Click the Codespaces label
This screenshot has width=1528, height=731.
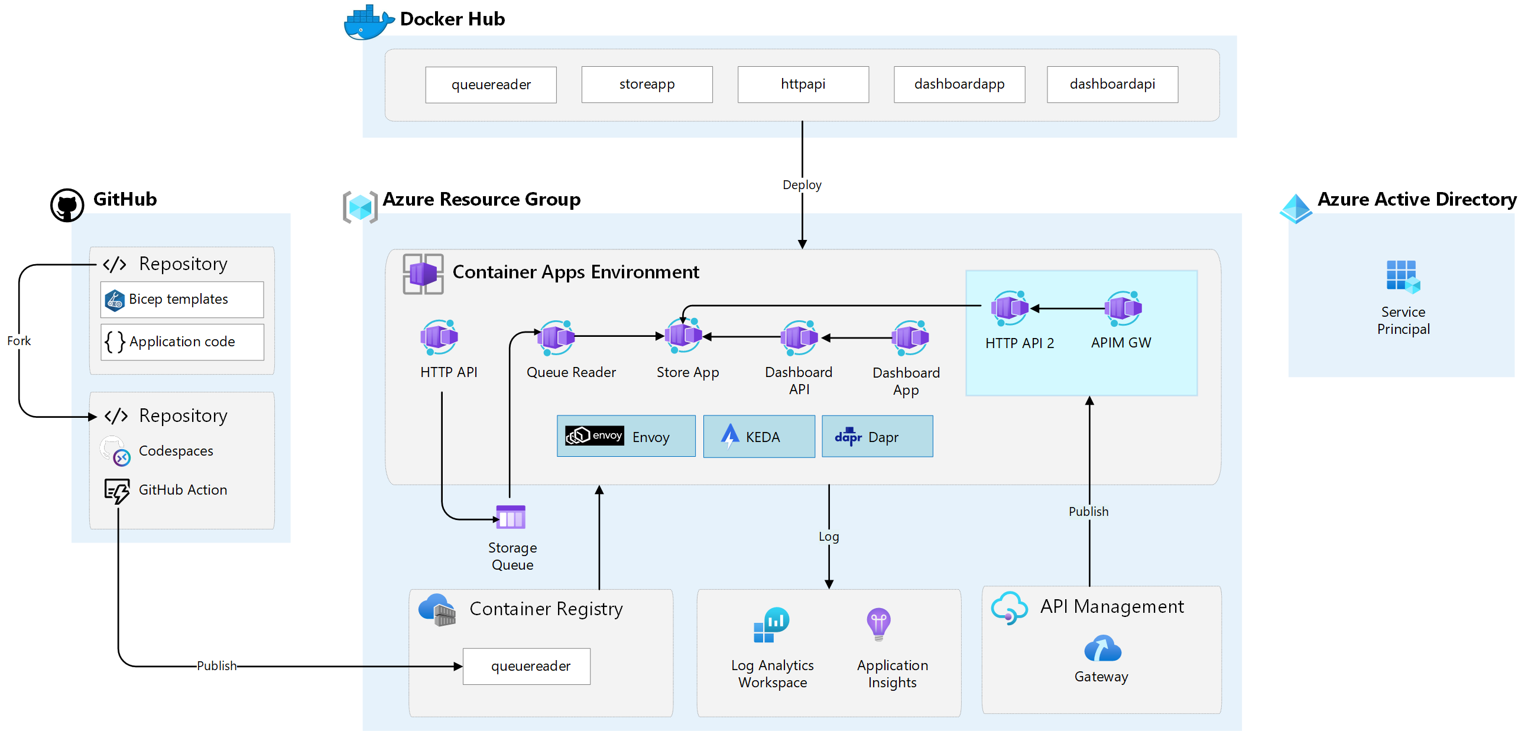coord(176,451)
